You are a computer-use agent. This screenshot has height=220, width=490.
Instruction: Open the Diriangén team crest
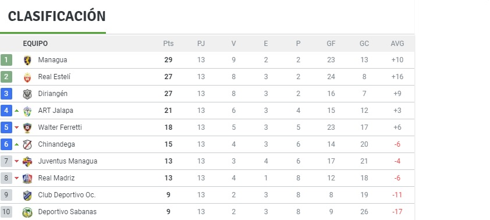[27, 94]
